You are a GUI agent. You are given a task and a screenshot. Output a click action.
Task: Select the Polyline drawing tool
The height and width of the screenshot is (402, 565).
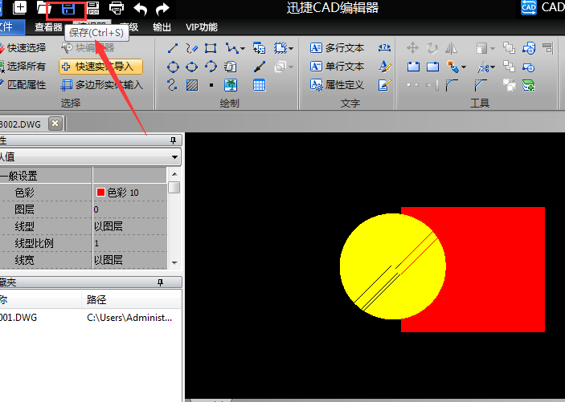tap(231, 48)
